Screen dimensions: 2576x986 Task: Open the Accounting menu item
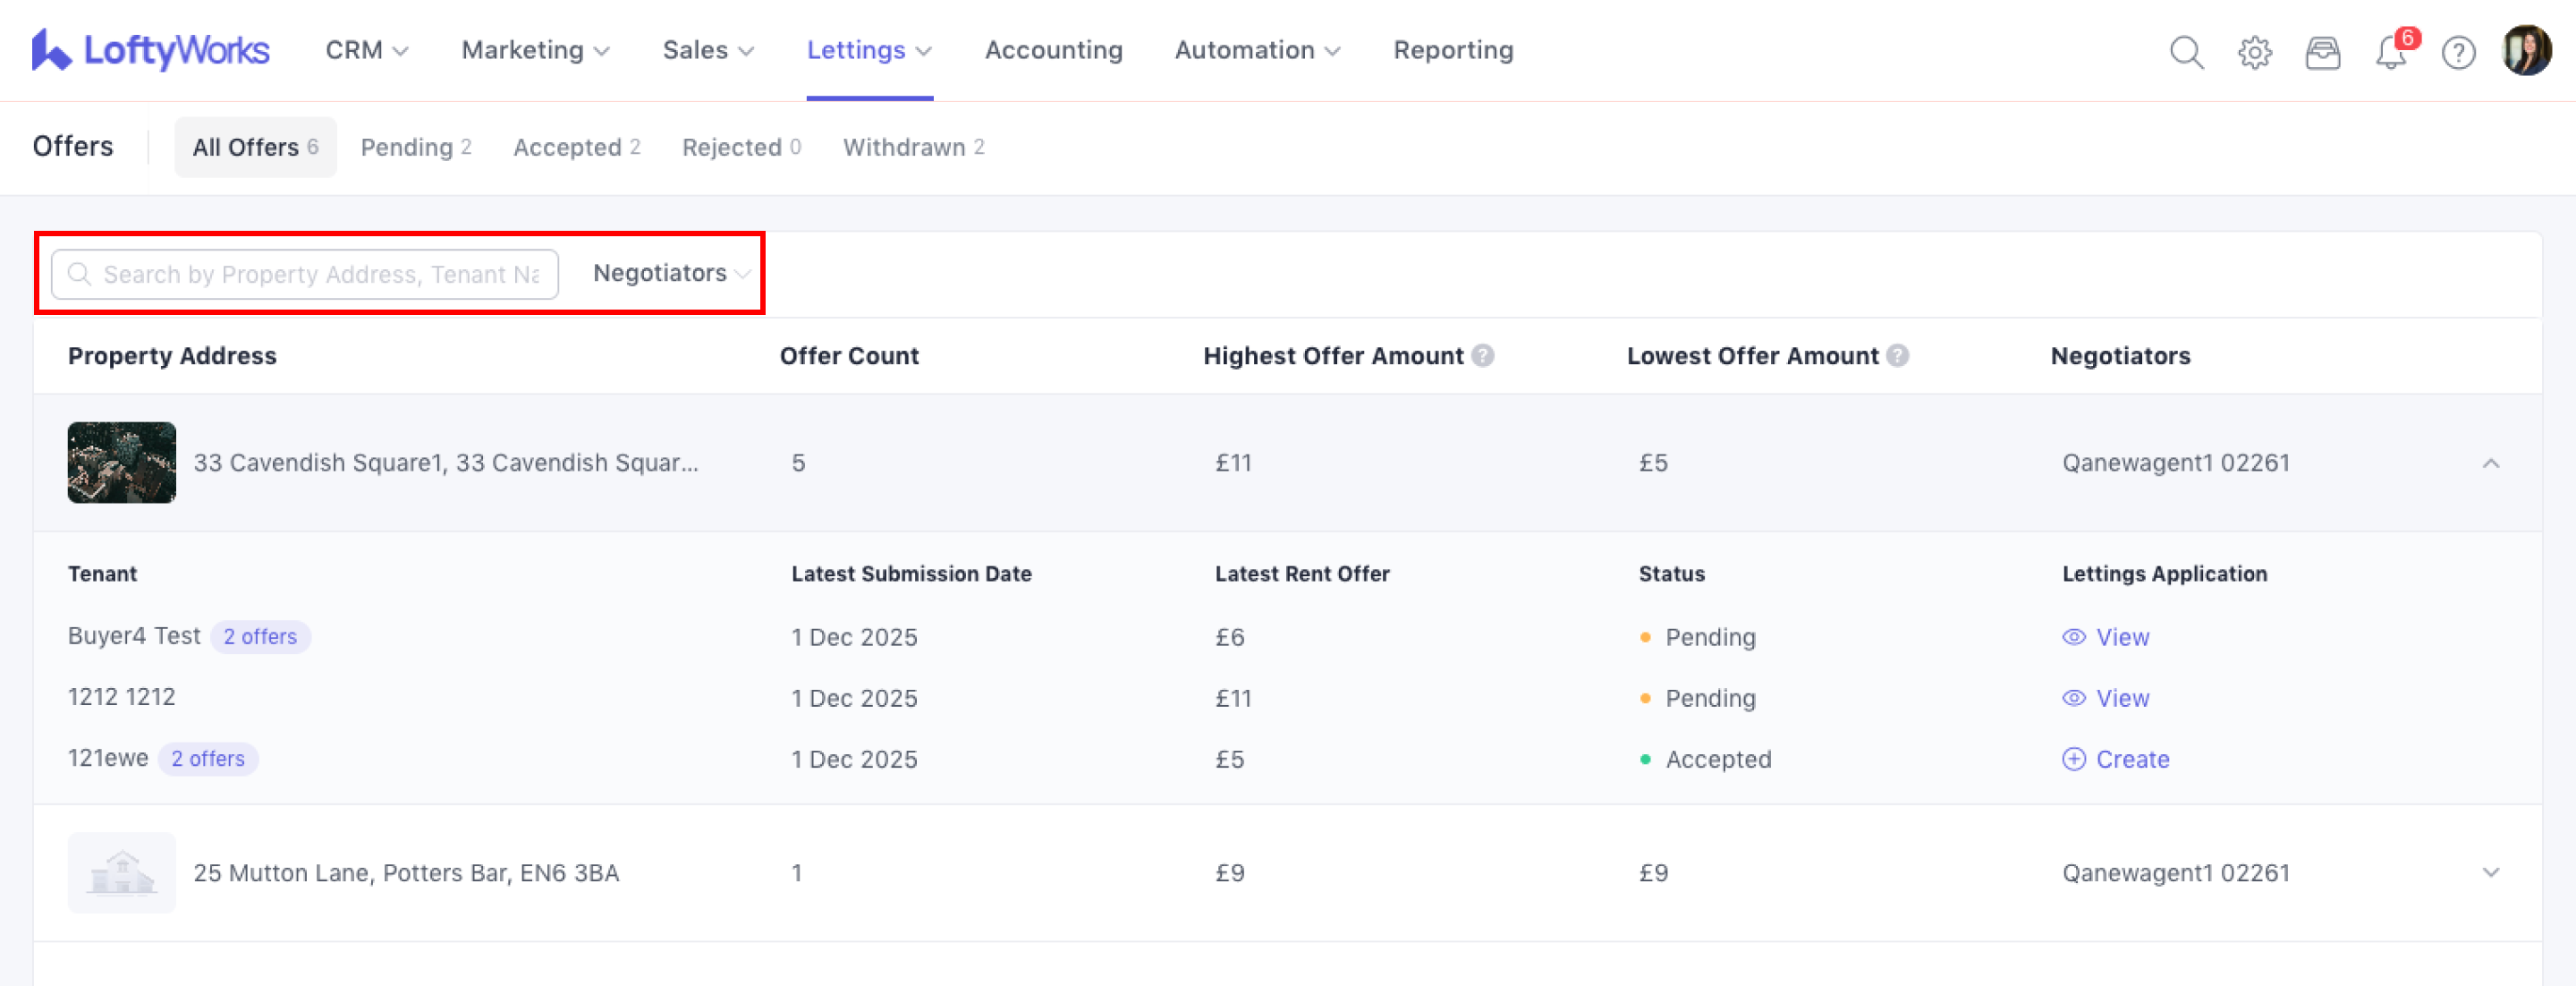(x=1053, y=50)
